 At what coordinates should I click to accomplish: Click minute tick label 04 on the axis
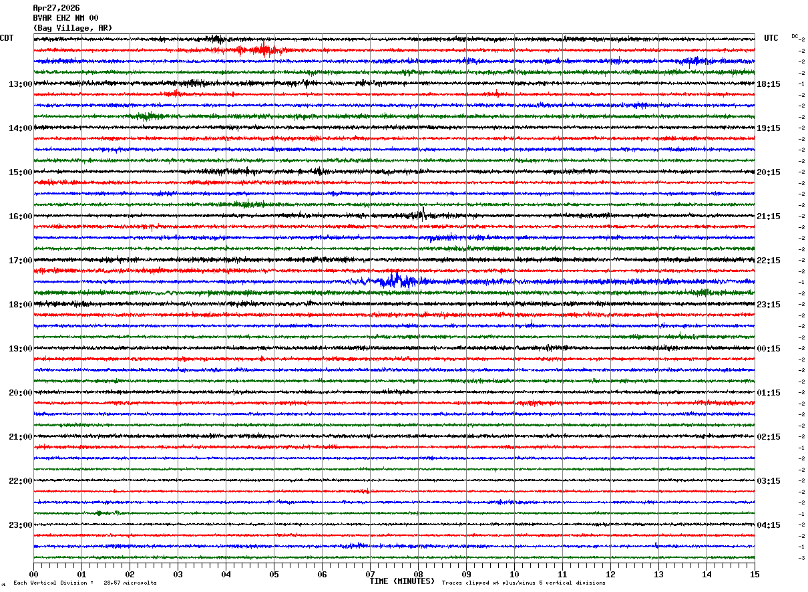(x=226, y=574)
